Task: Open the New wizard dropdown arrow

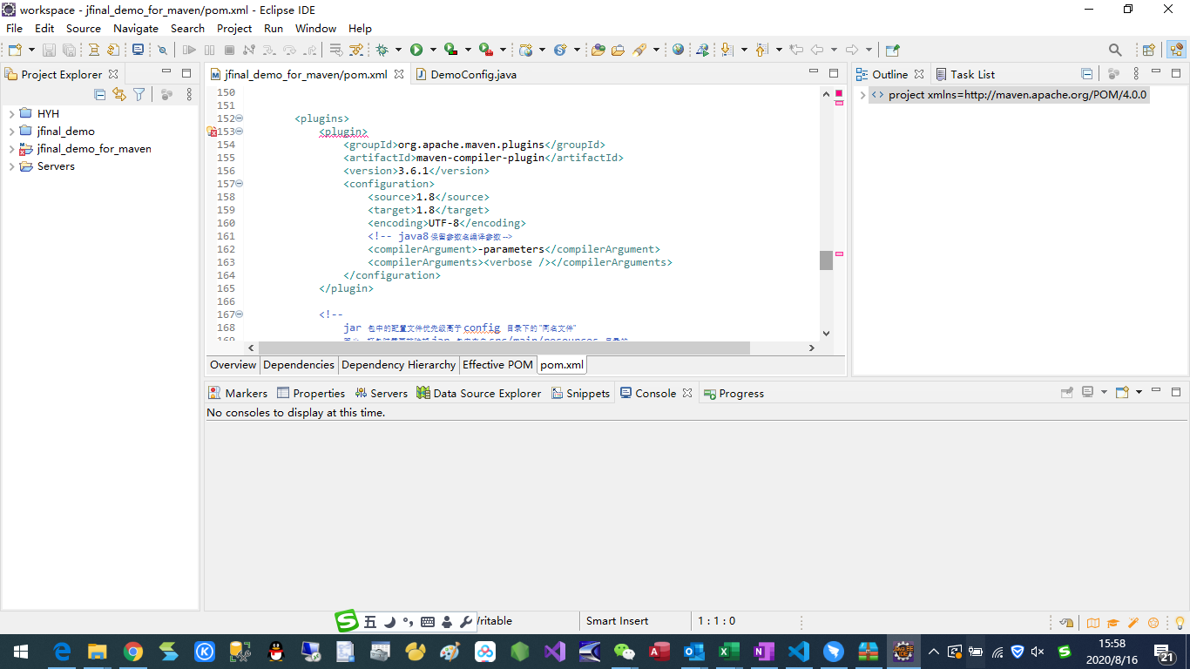Action: [31, 51]
